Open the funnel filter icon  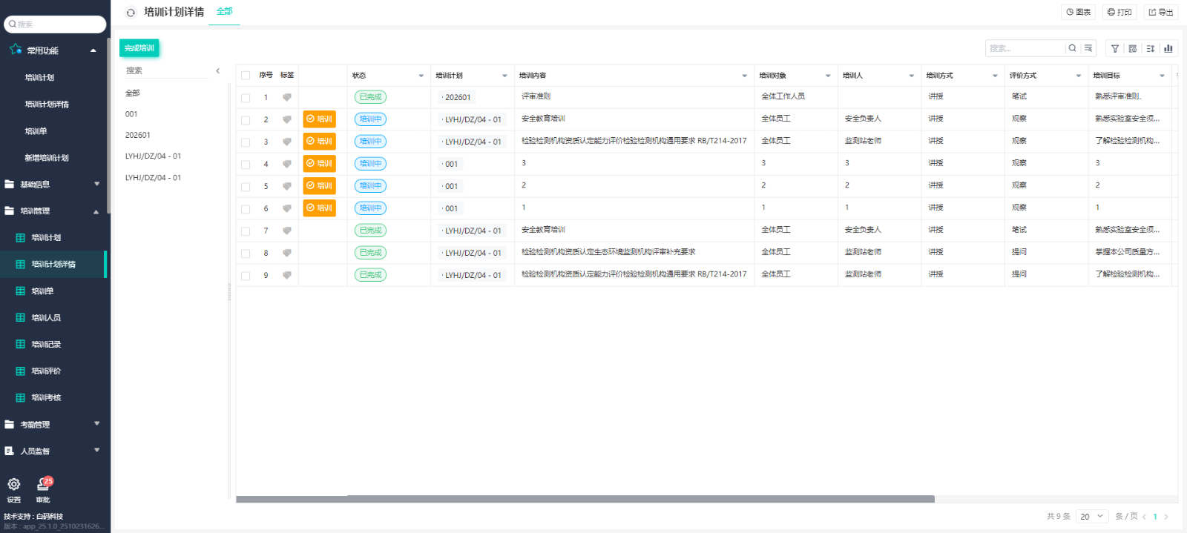[x=1115, y=48]
